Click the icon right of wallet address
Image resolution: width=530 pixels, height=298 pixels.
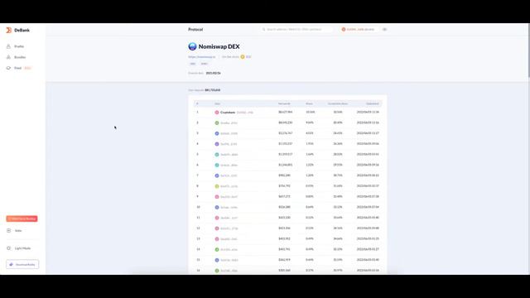[x=384, y=30]
